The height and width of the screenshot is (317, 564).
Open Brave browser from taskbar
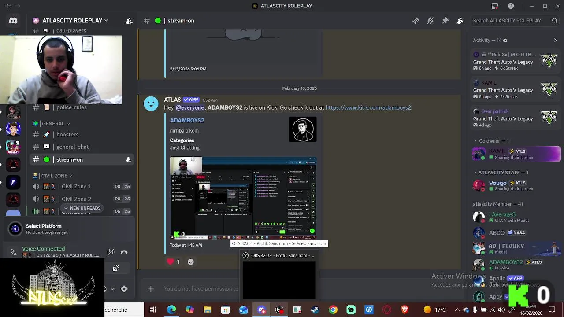point(405,310)
